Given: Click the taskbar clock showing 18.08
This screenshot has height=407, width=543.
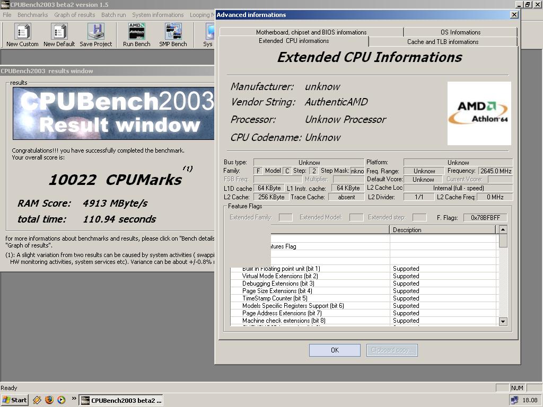Looking at the screenshot, I should (x=530, y=400).
